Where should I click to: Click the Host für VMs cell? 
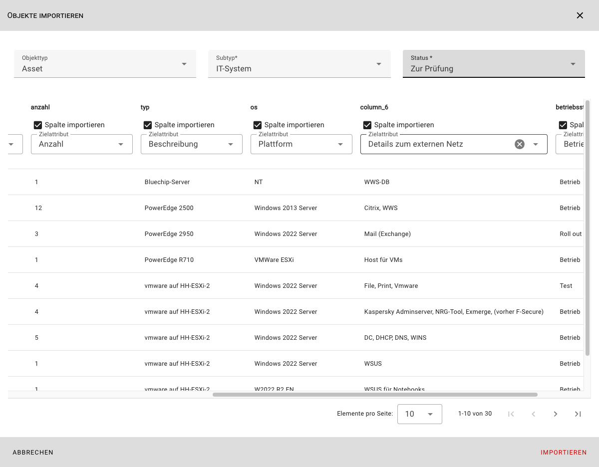(383, 260)
